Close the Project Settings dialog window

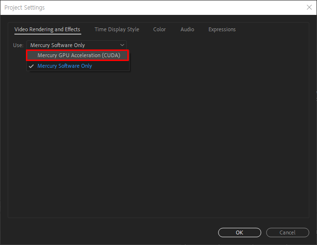pyautogui.click(x=309, y=8)
